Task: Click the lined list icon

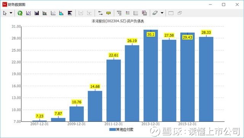Action: 136,13
